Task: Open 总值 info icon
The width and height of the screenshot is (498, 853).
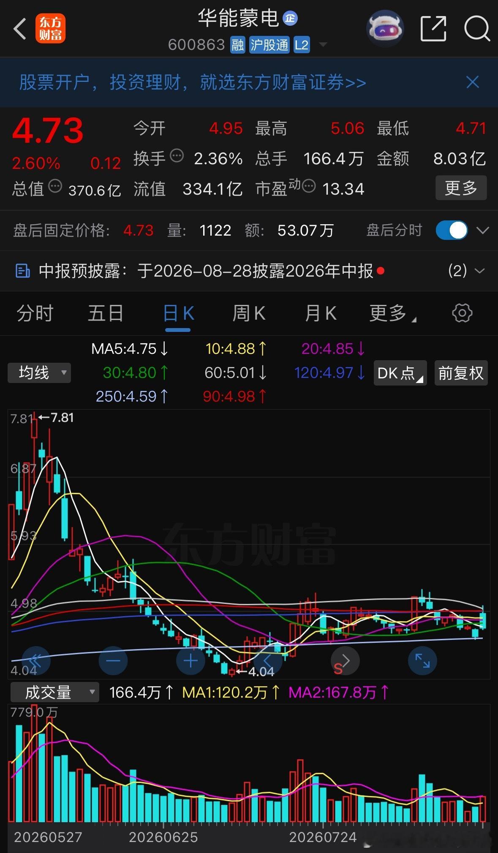Action: 55,186
